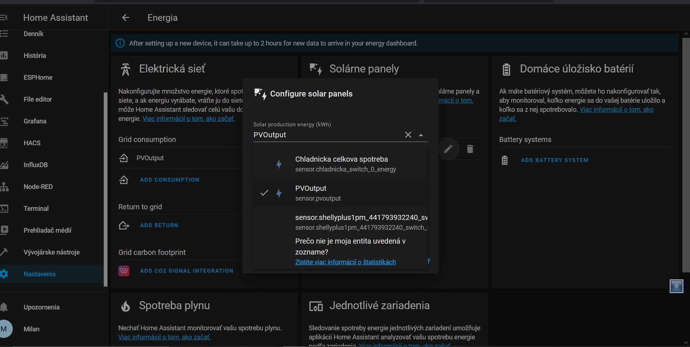Click the InfluxDB sidebar icon

pos(4,165)
